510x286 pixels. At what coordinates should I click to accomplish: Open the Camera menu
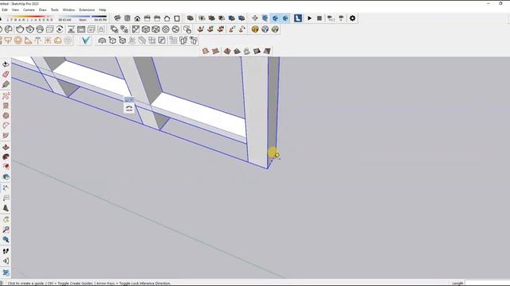(x=29, y=10)
